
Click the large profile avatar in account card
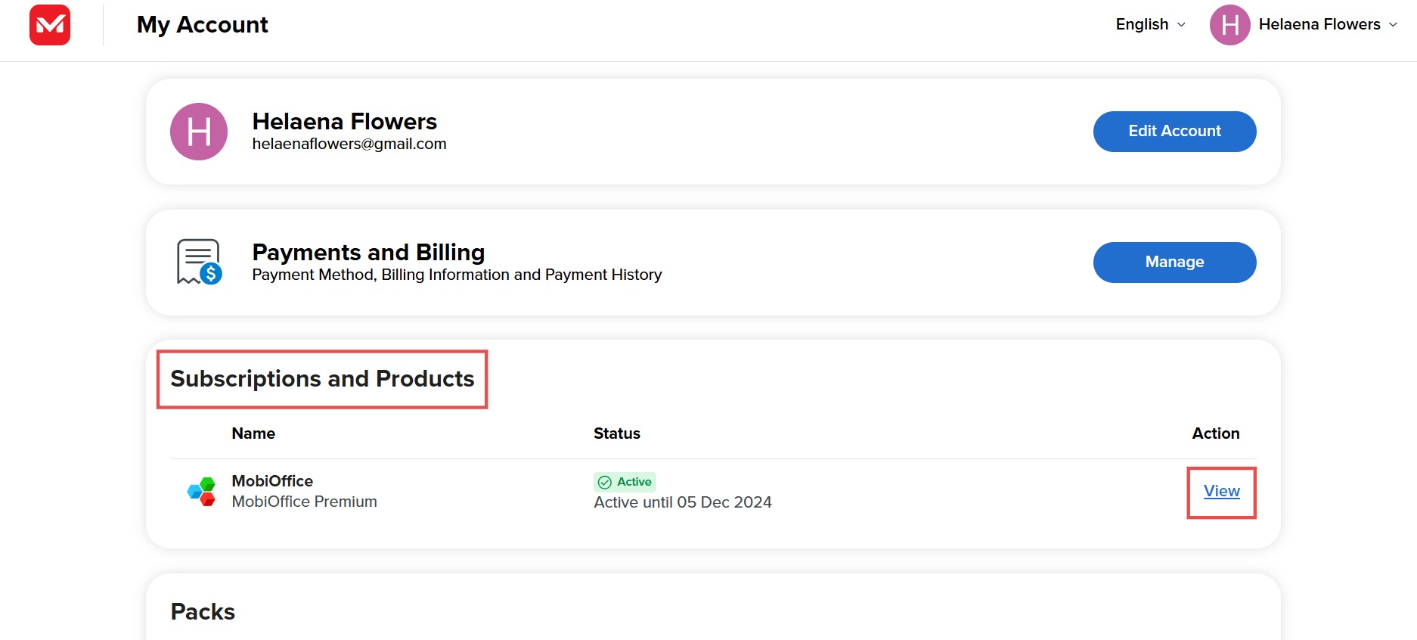(199, 132)
